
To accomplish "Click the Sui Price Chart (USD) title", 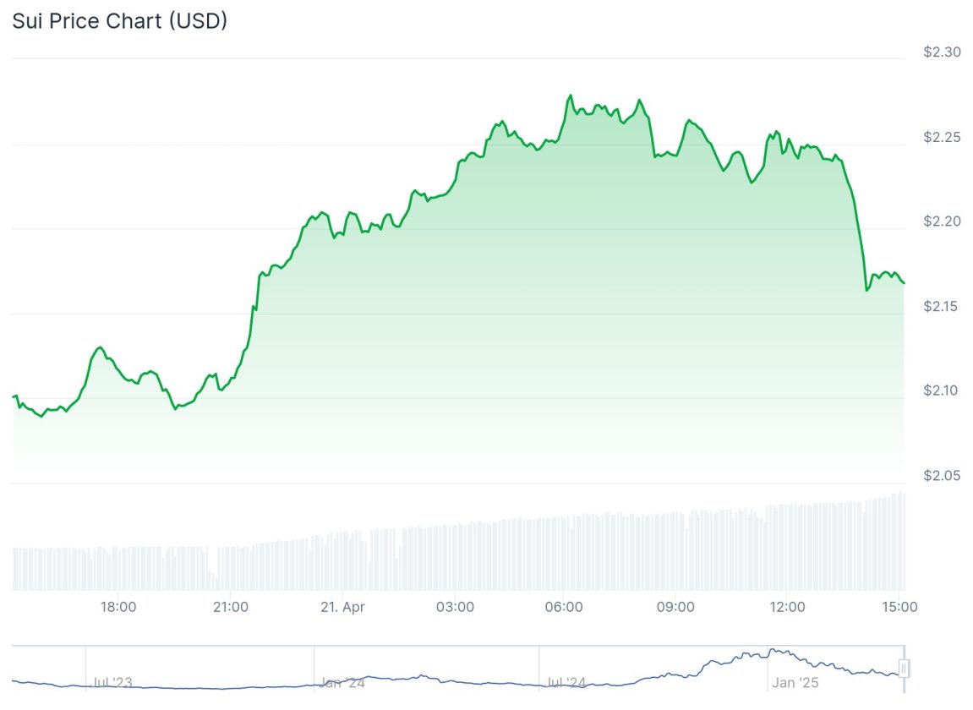I will pos(119,22).
